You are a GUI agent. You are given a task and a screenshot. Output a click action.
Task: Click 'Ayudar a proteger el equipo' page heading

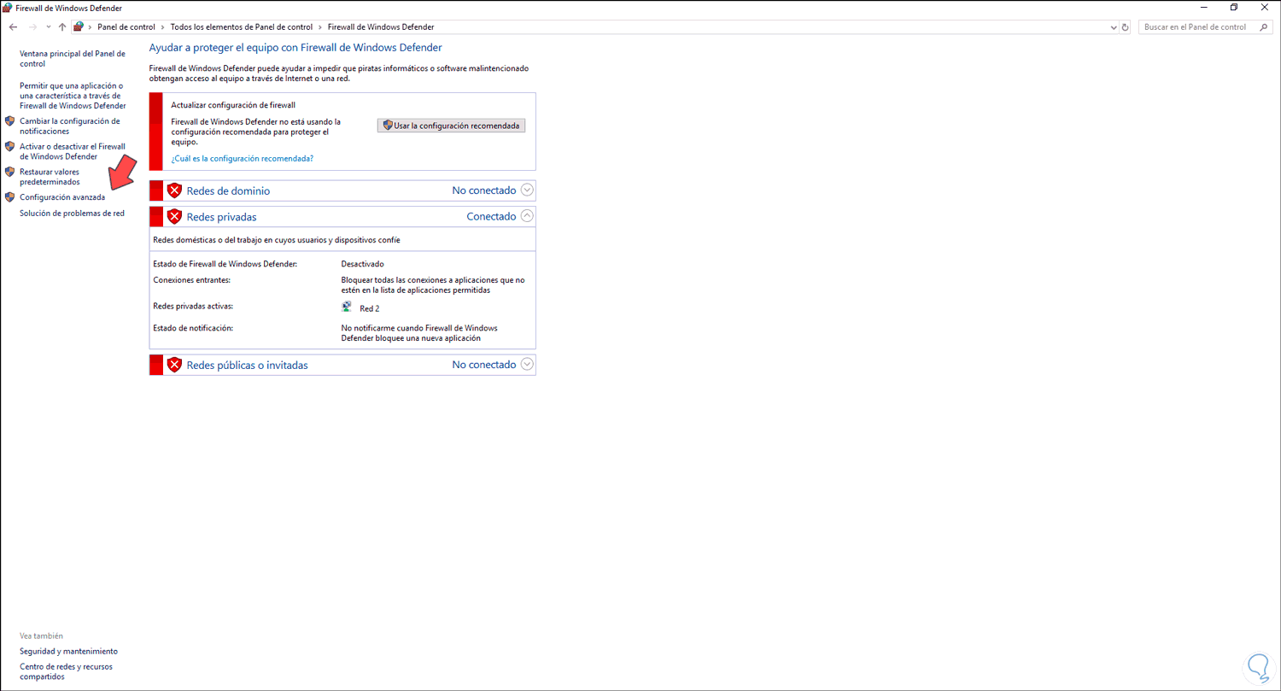(295, 48)
